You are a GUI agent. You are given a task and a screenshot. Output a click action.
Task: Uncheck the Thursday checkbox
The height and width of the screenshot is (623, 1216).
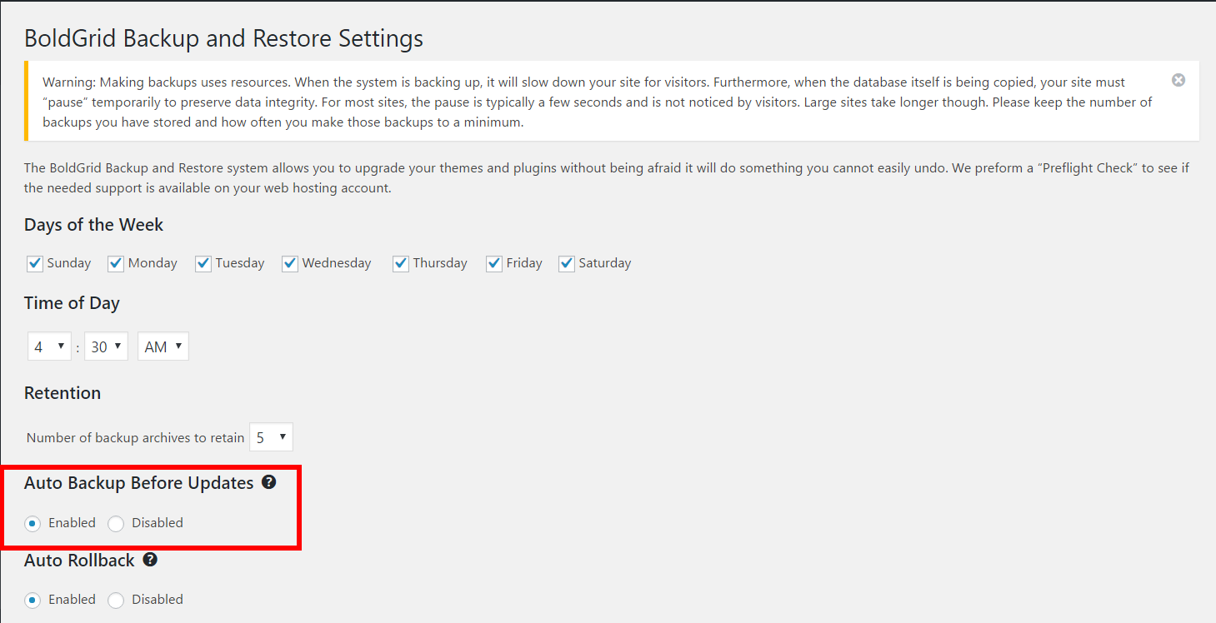click(401, 263)
